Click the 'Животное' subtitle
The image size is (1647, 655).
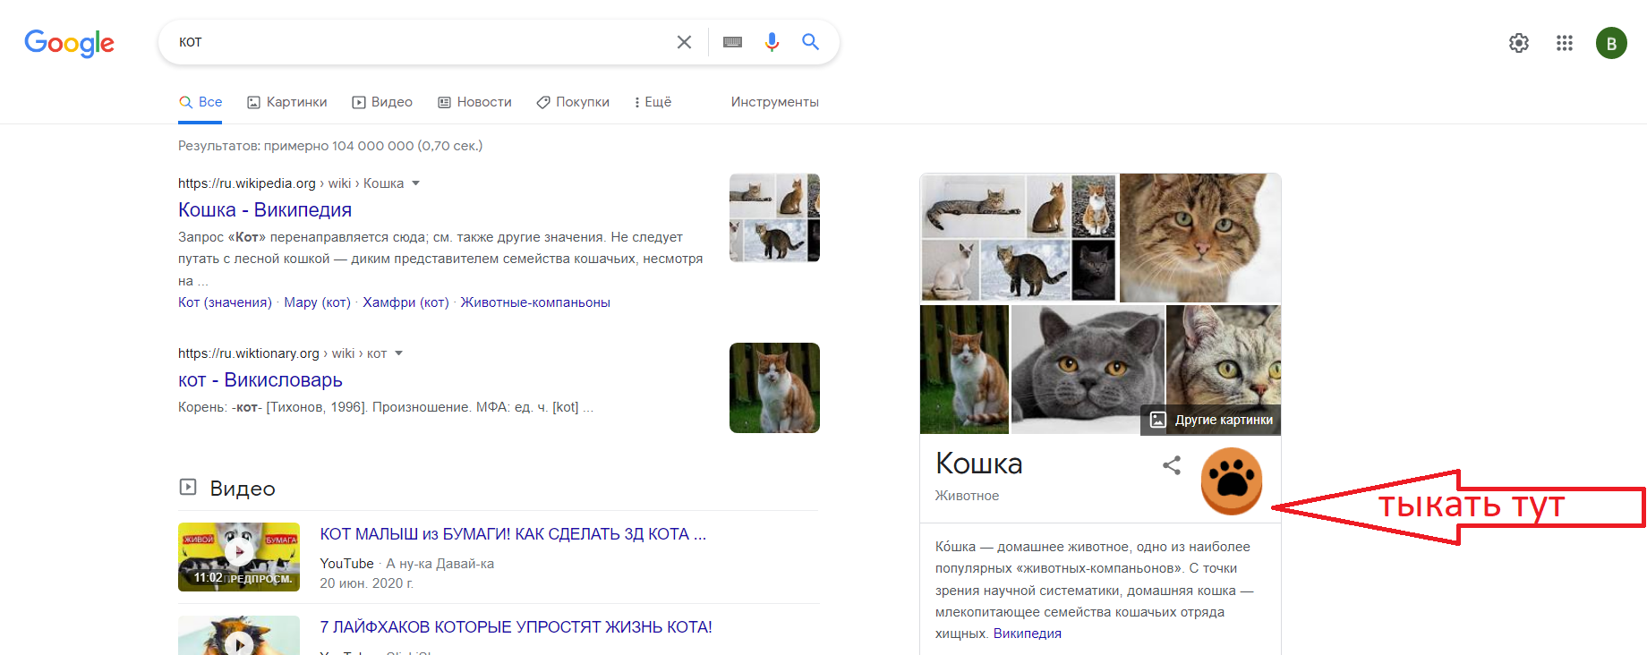point(967,496)
